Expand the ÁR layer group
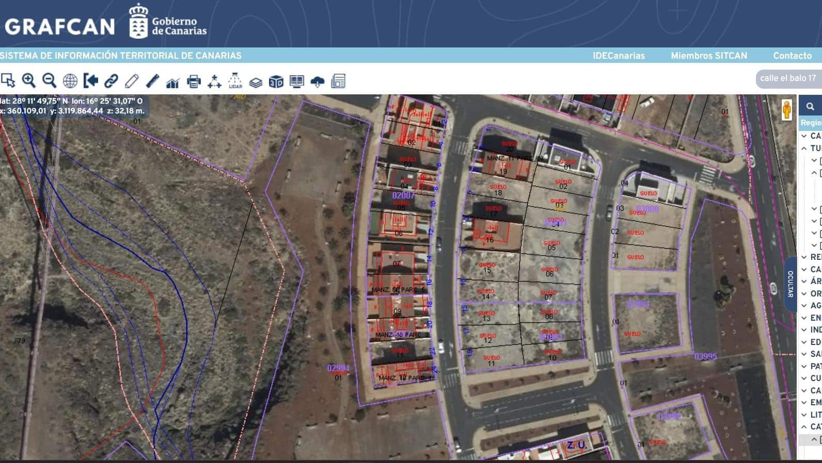 804,282
